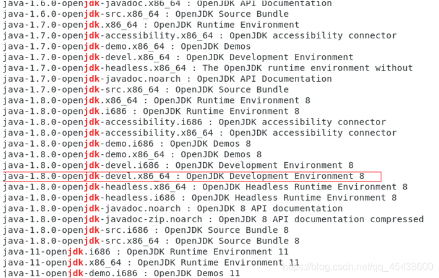Click java-1.8.0-openjdk-javadoc-zip.noarch line
439x278 pixels.
point(213,219)
